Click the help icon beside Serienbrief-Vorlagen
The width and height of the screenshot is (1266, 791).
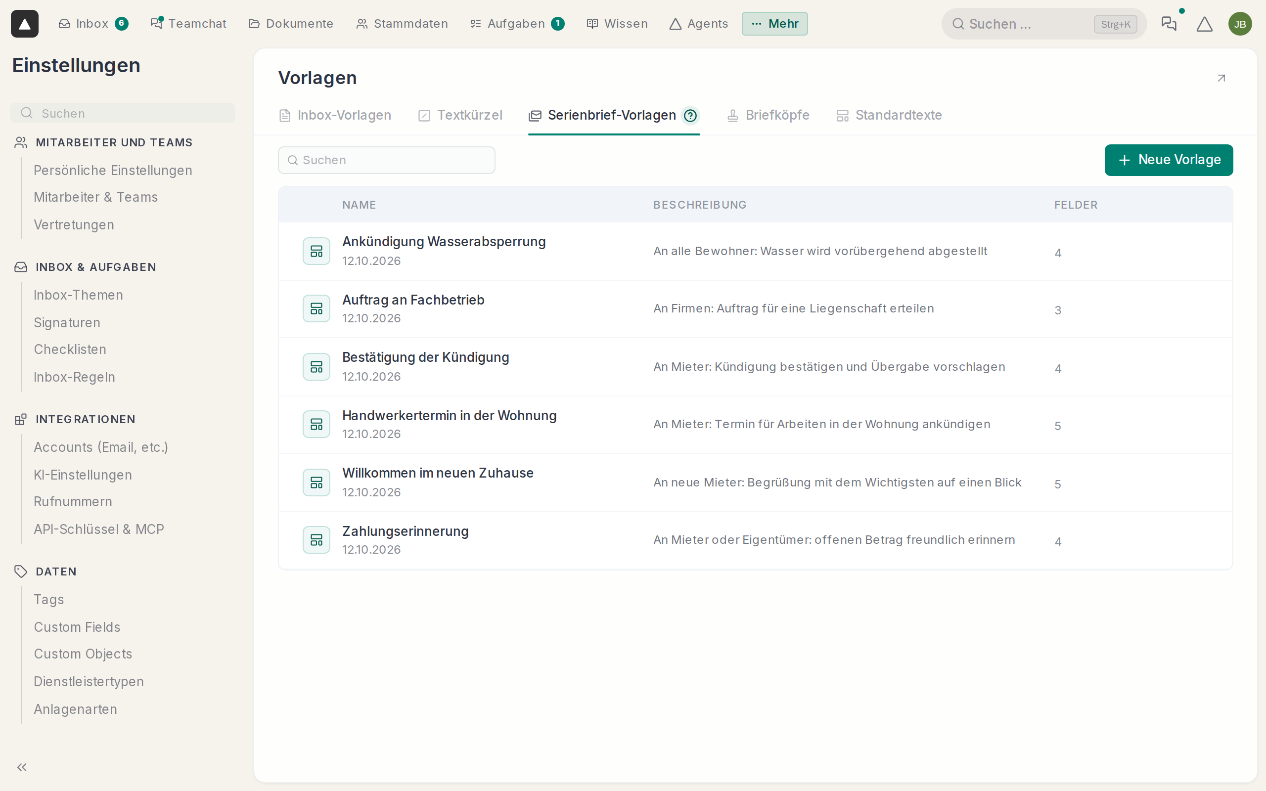click(x=690, y=115)
